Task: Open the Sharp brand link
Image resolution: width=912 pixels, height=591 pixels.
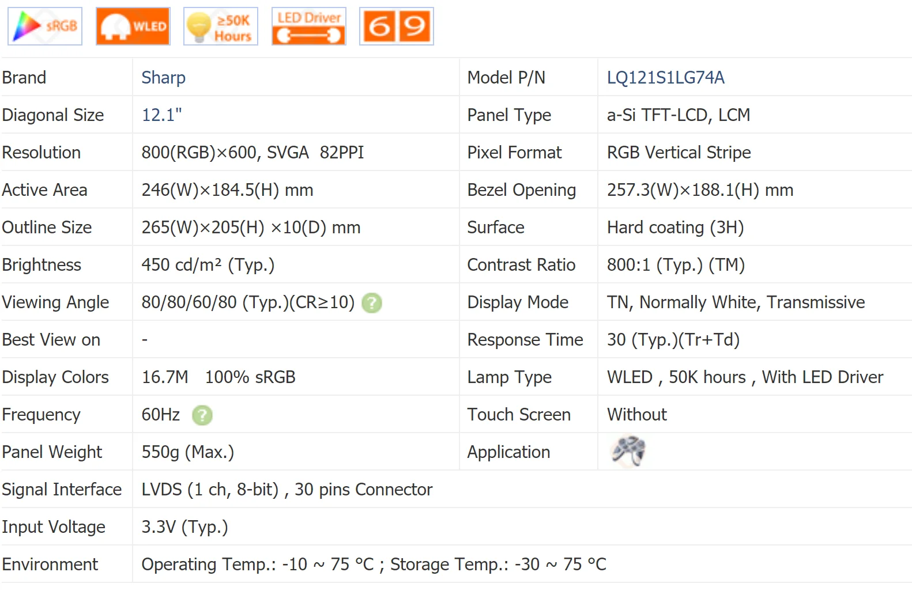Action: pos(164,78)
